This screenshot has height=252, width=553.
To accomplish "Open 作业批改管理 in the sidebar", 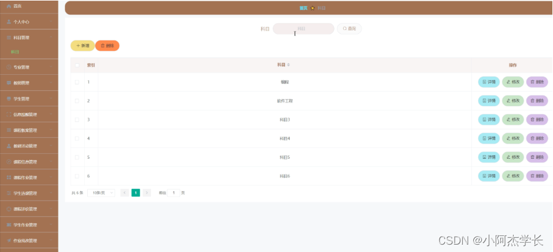I will coord(29,240).
